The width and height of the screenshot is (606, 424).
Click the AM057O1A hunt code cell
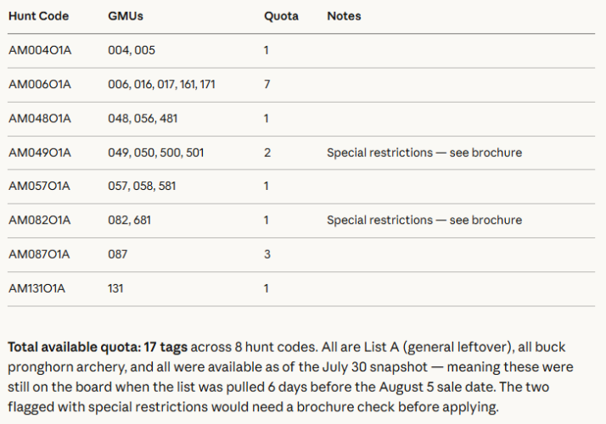click(40, 187)
